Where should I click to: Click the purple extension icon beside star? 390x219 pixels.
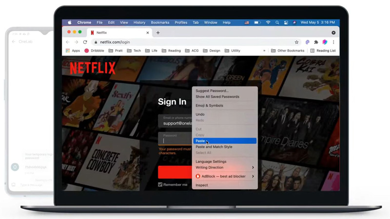[x=308, y=42]
